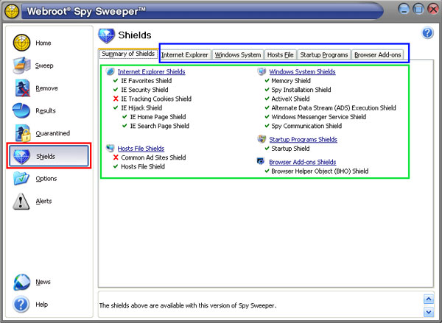Follow the Hosts File Shields link

click(141, 149)
